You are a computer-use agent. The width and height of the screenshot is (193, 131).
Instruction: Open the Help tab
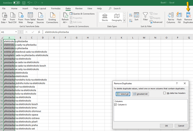pyautogui.click(x=99, y=8)
